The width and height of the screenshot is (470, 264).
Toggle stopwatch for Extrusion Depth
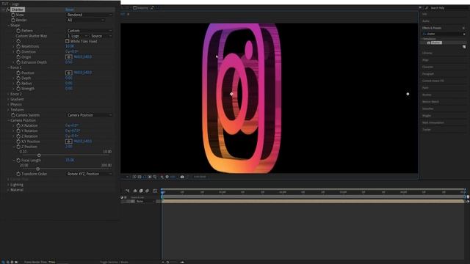pyautogui.click(x=18, y=62)
